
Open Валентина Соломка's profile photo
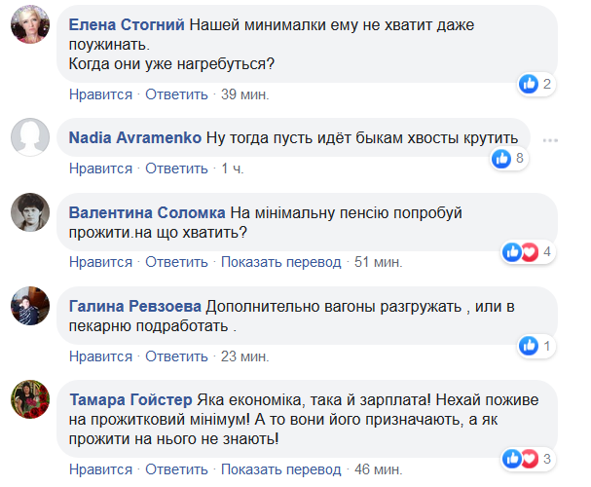[30, 211]
